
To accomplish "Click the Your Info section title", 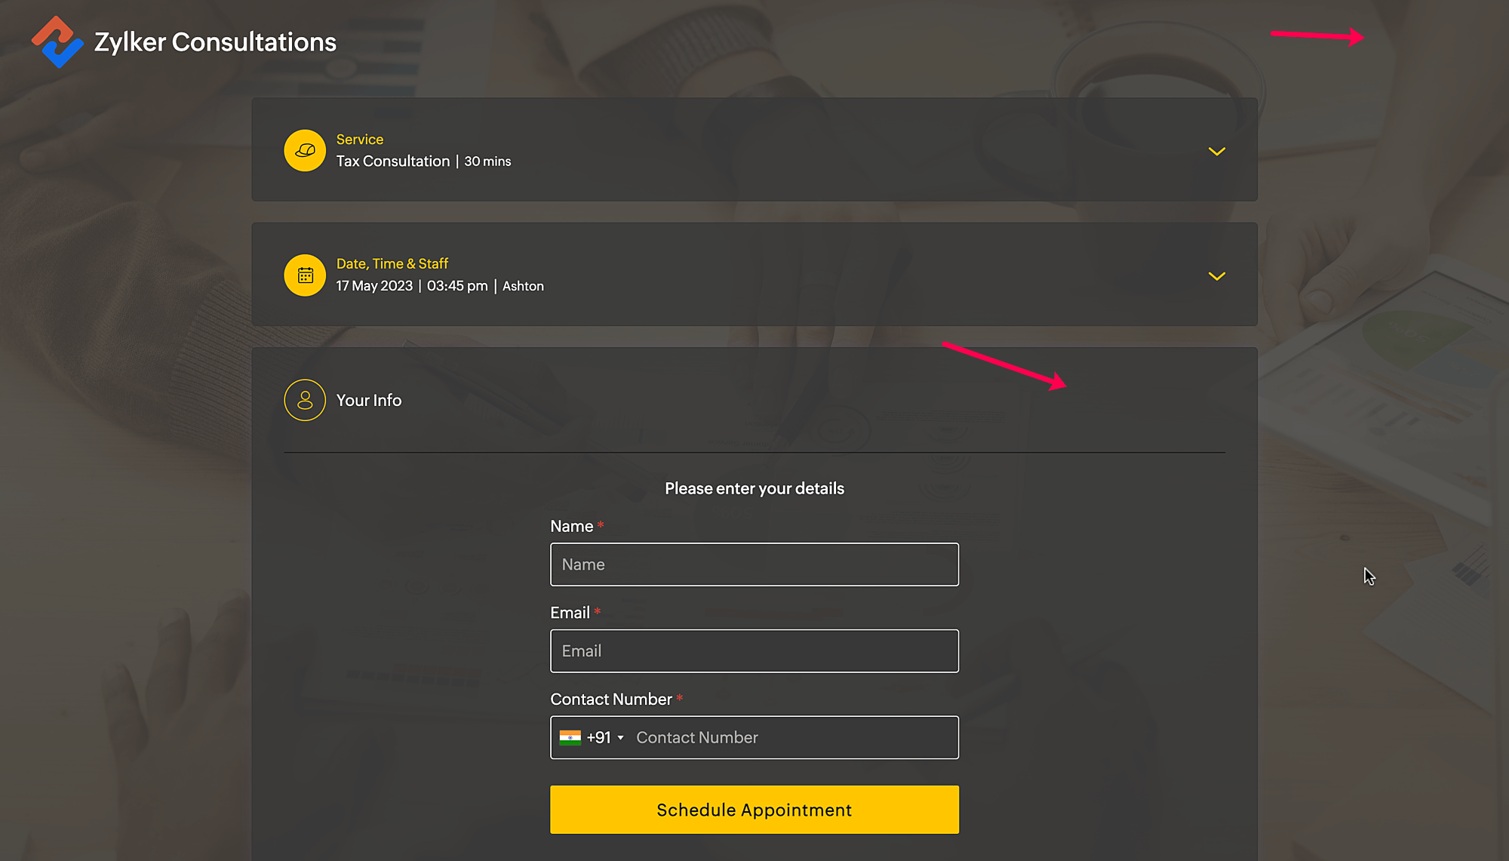I will [x=368, y=400].
